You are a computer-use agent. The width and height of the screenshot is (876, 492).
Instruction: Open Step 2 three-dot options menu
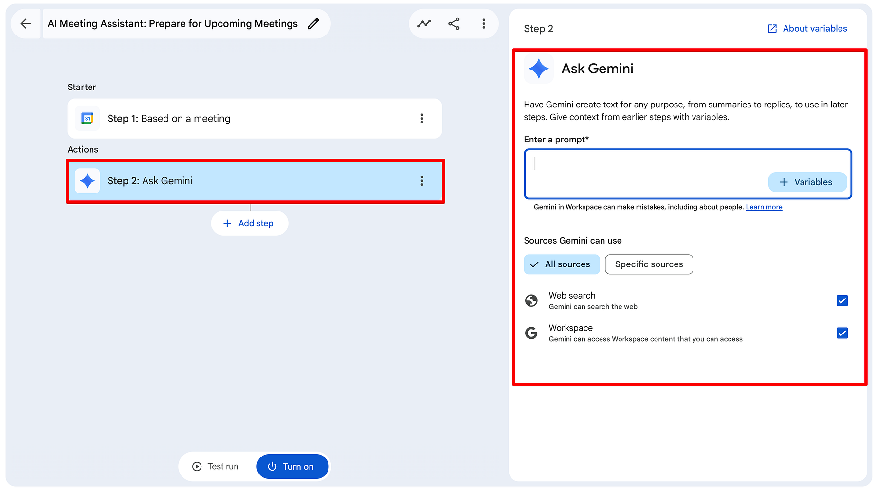(422, 181)
